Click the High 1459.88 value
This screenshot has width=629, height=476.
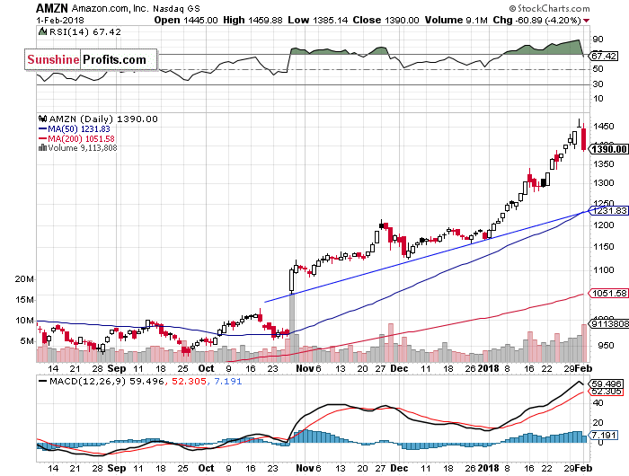click(x=252, y=20)
